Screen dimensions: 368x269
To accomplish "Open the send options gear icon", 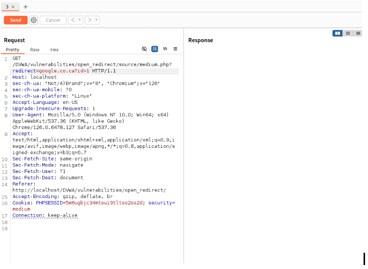I will coord(33,20).
